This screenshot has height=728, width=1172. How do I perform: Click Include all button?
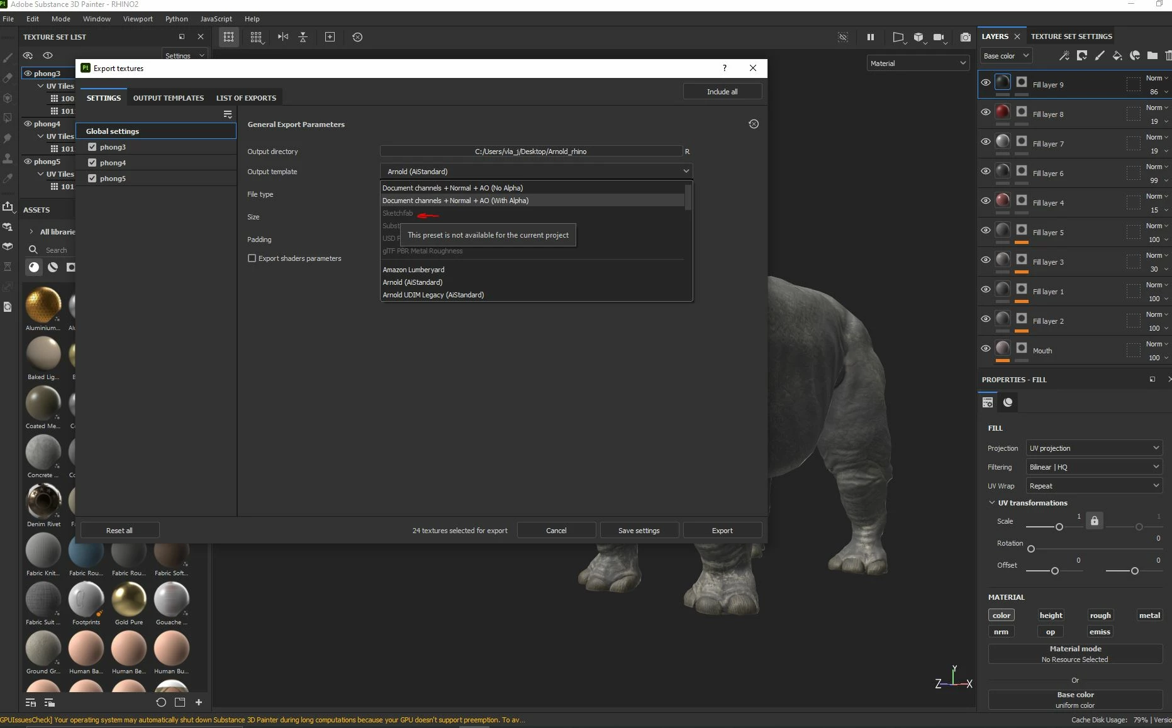tap(722, 92)
